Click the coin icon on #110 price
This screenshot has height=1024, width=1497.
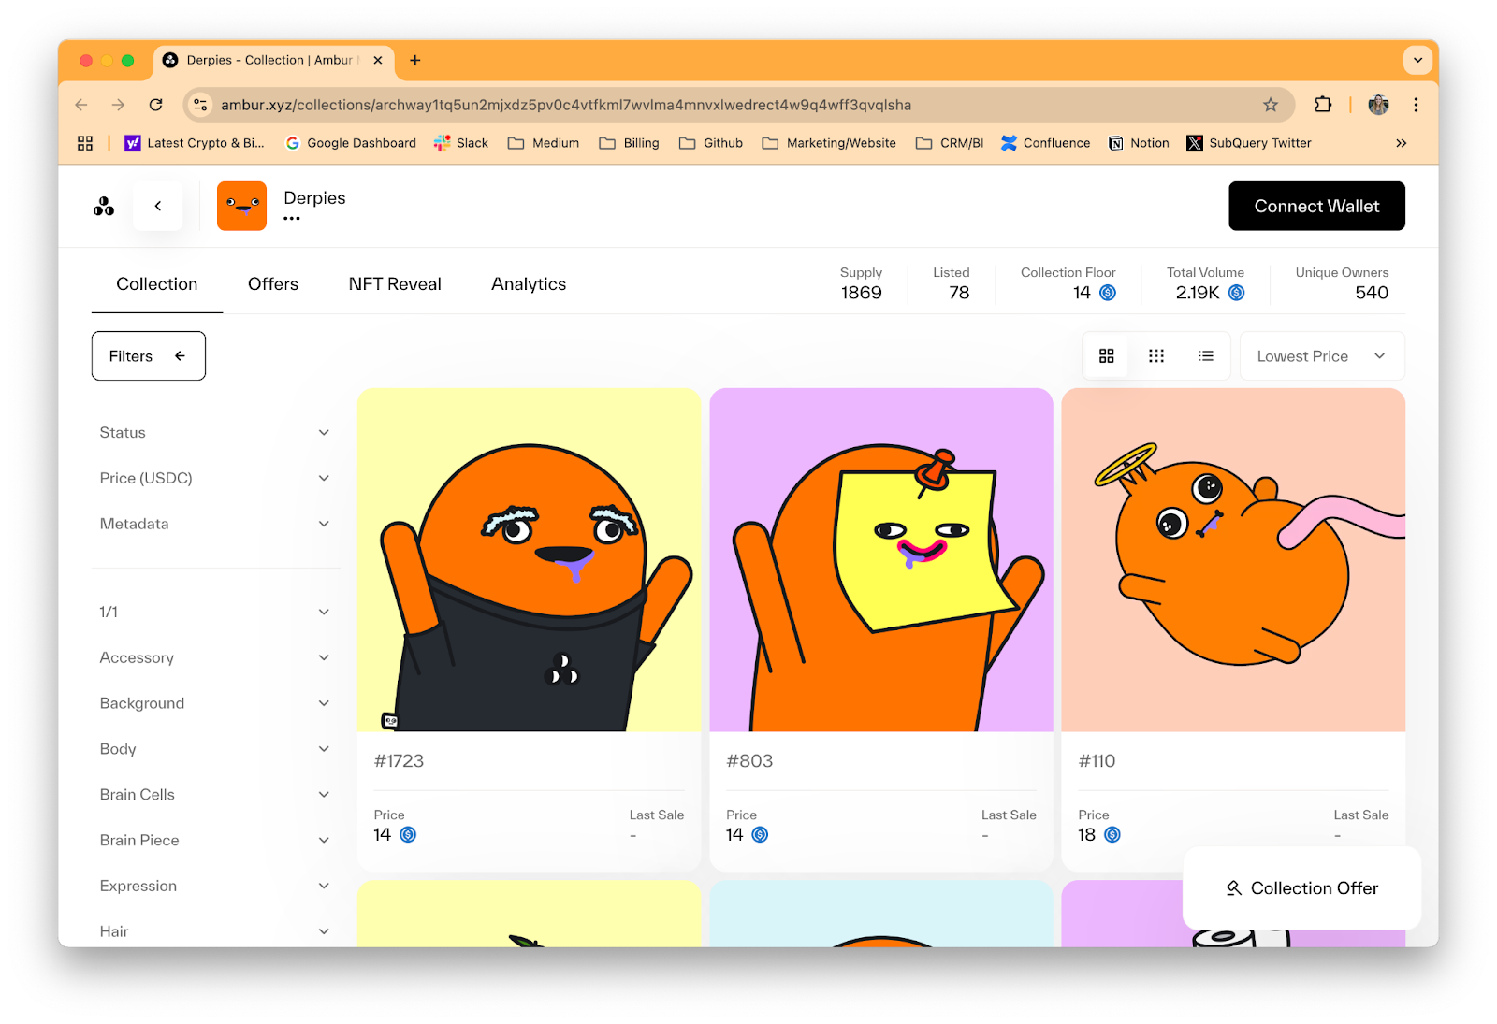(1112, 834)
